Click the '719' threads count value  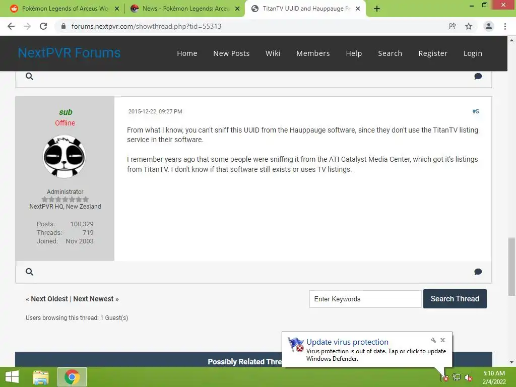tap(88, 233)
